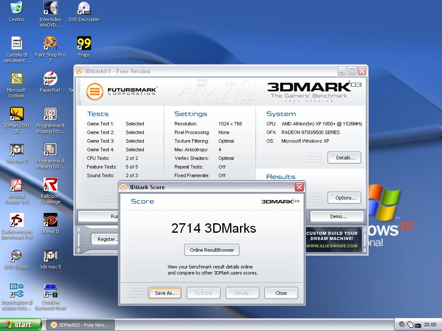
Task: Click the CPU text 'AMD Athlon(tm) XP 1800+'
Action: 322,124
